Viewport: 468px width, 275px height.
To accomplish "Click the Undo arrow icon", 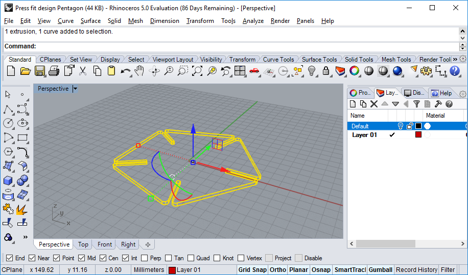I will pos(126,71).
